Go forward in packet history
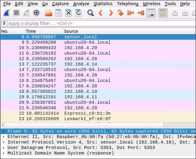The height and width of the screenshot is (159, 196). 111,13
